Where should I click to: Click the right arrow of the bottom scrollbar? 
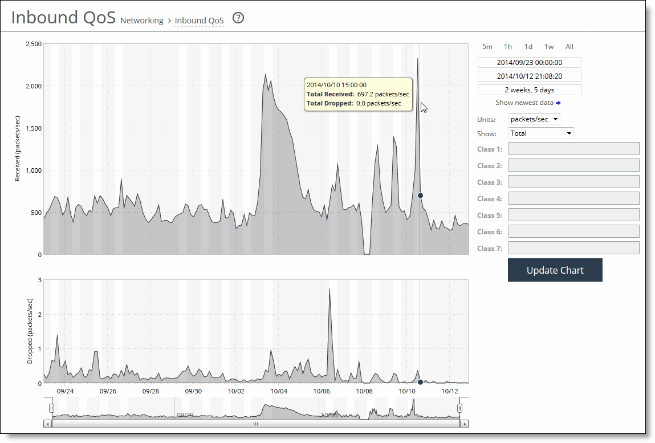point(464,424)
